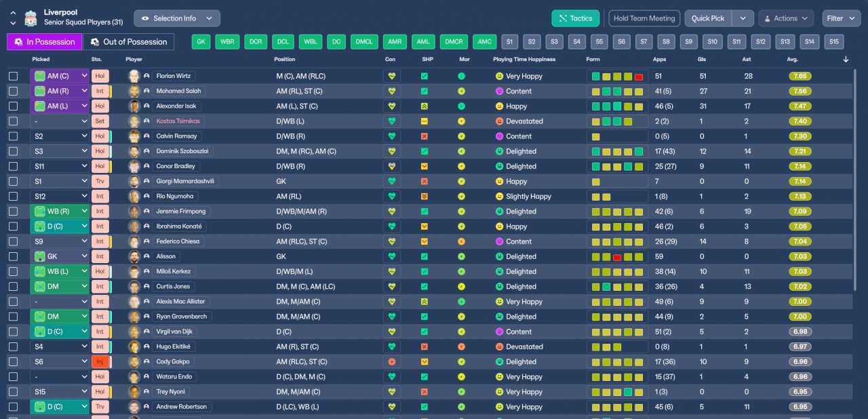868x419 pixels.
Task: Click Mohamed Salah's sharpness icon
Action: tap(424, 91)
